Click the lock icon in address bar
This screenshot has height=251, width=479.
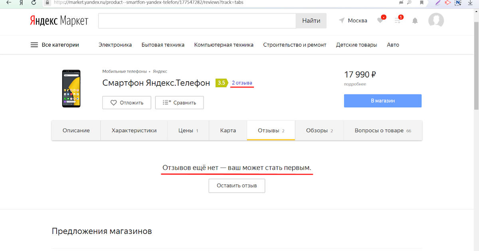pyautogui.click(x=48, y=2)
